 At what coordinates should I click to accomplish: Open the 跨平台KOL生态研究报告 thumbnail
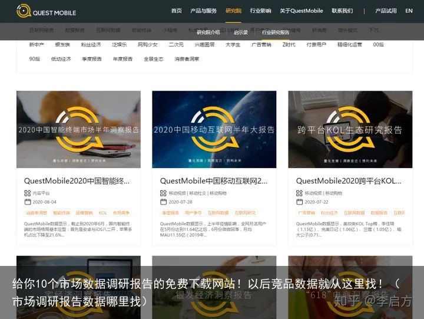tap(350, 130)
